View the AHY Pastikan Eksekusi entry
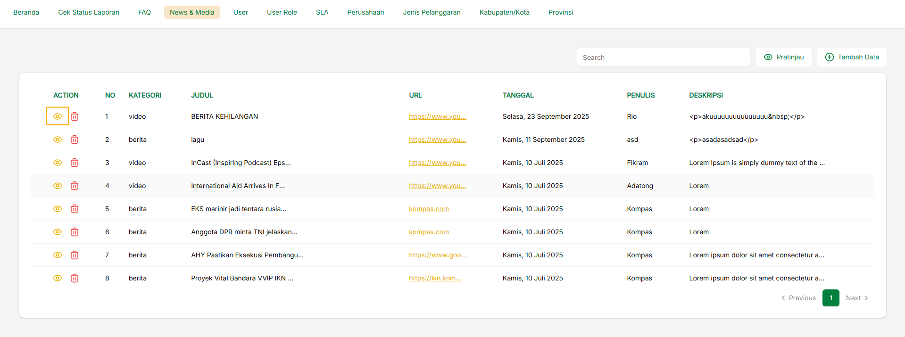This screenshot has height=337, width=905. point(57,255)
